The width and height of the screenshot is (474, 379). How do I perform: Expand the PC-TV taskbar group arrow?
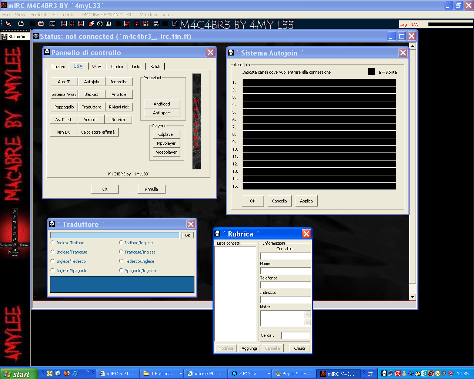(x=269, y=374)
